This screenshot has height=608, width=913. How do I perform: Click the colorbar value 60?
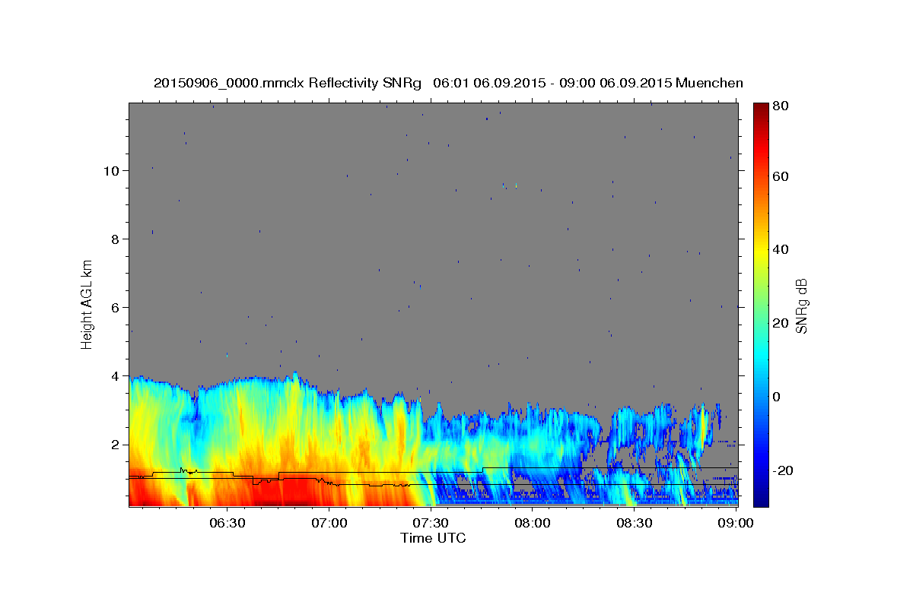780,176
